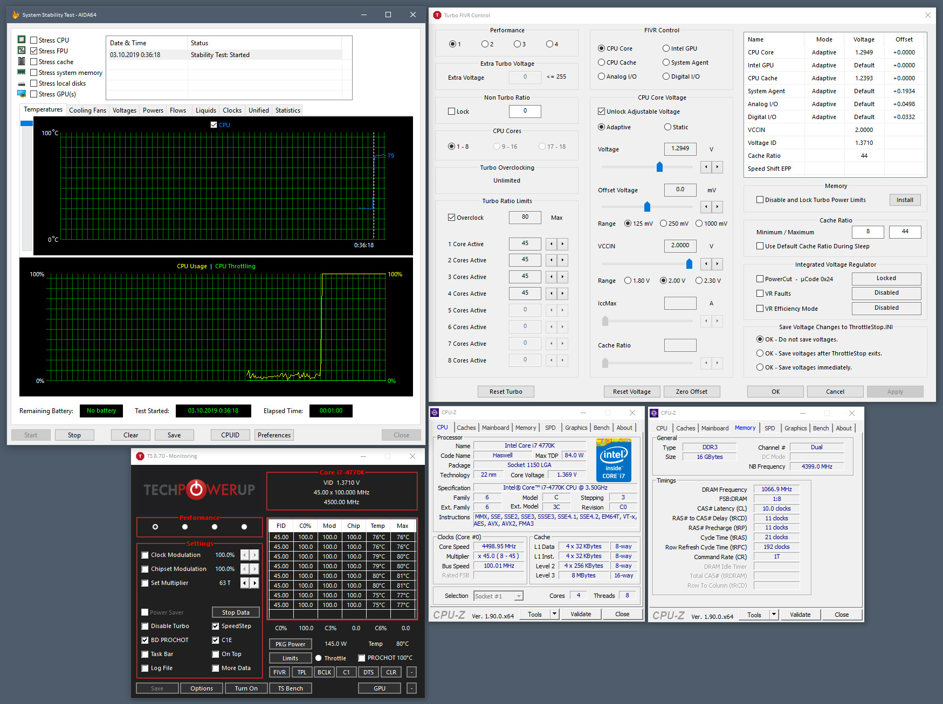Open the Voltages tab in AIDA64
This screenshot has width=943, height=704.
point(125,110)
